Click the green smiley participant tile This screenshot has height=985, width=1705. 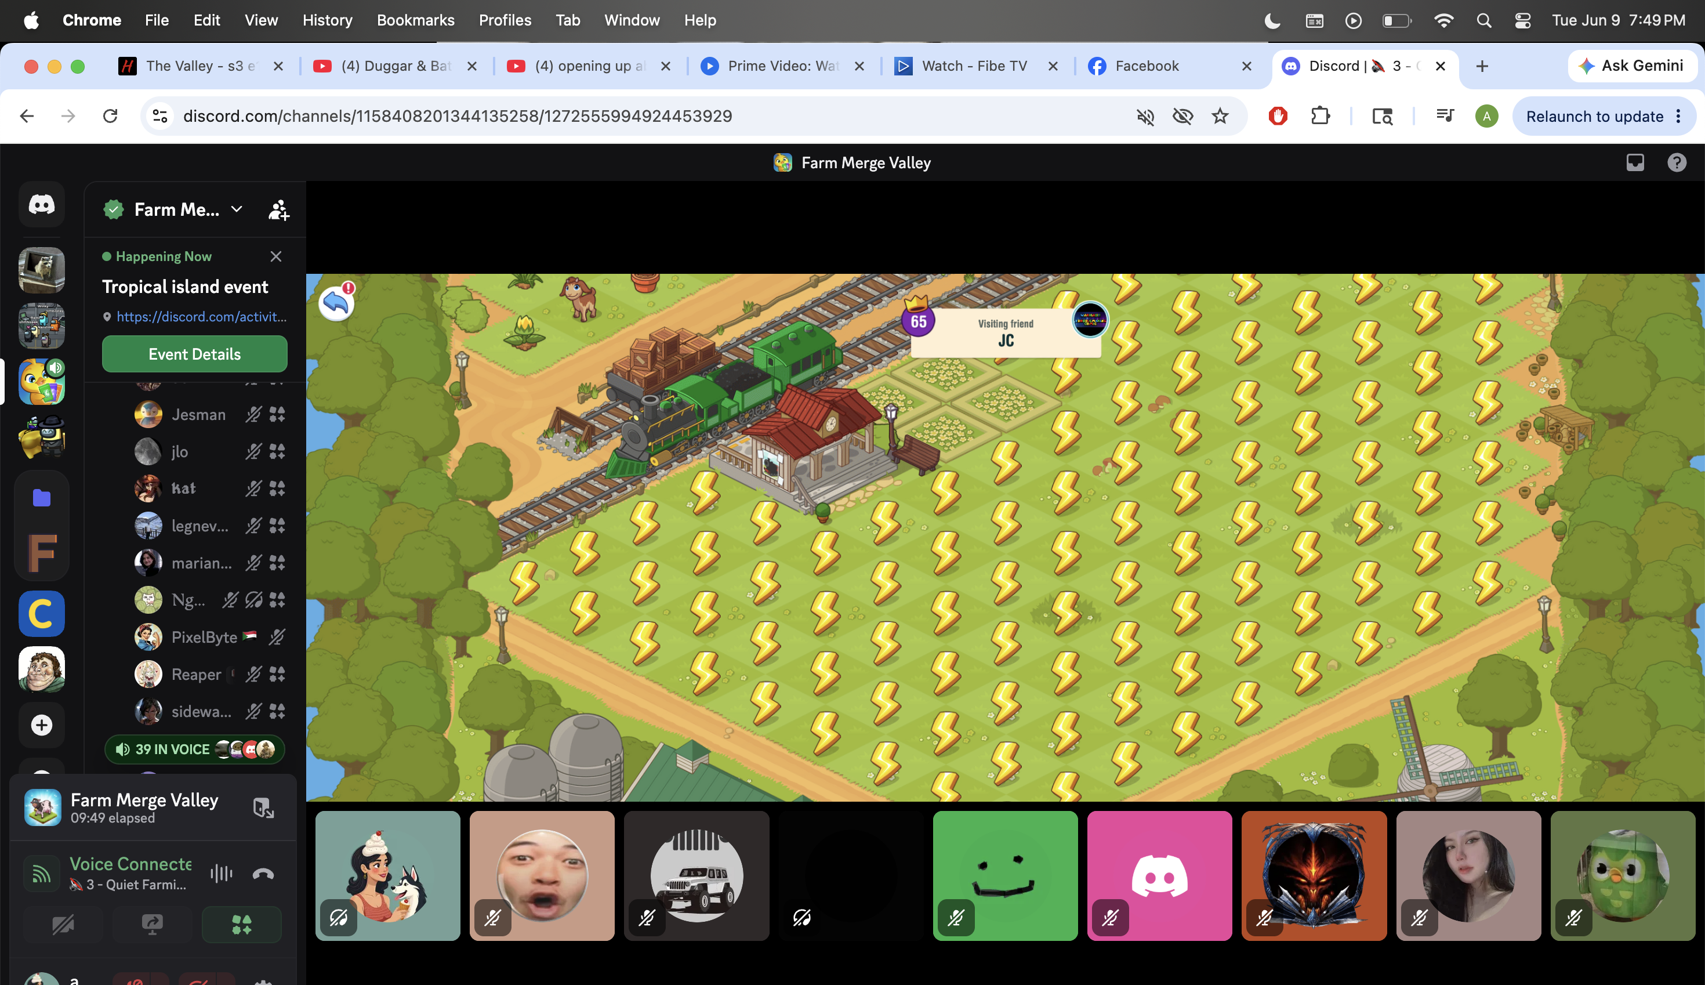1005,875
